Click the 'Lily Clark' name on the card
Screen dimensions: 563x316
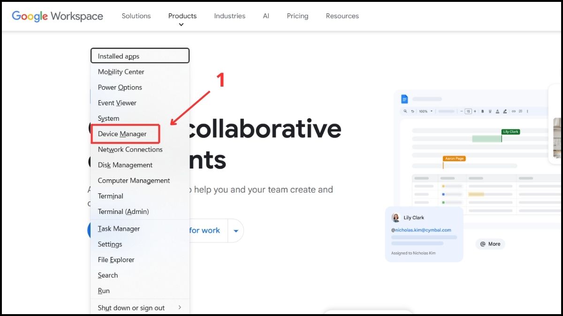(x=414, y=218)
